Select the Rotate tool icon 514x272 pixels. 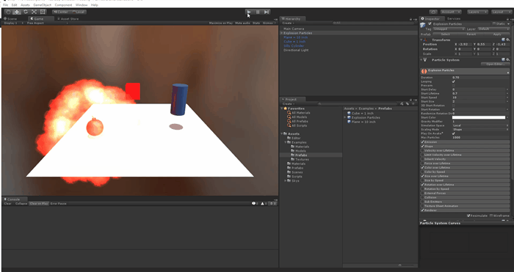click(26, 12)
